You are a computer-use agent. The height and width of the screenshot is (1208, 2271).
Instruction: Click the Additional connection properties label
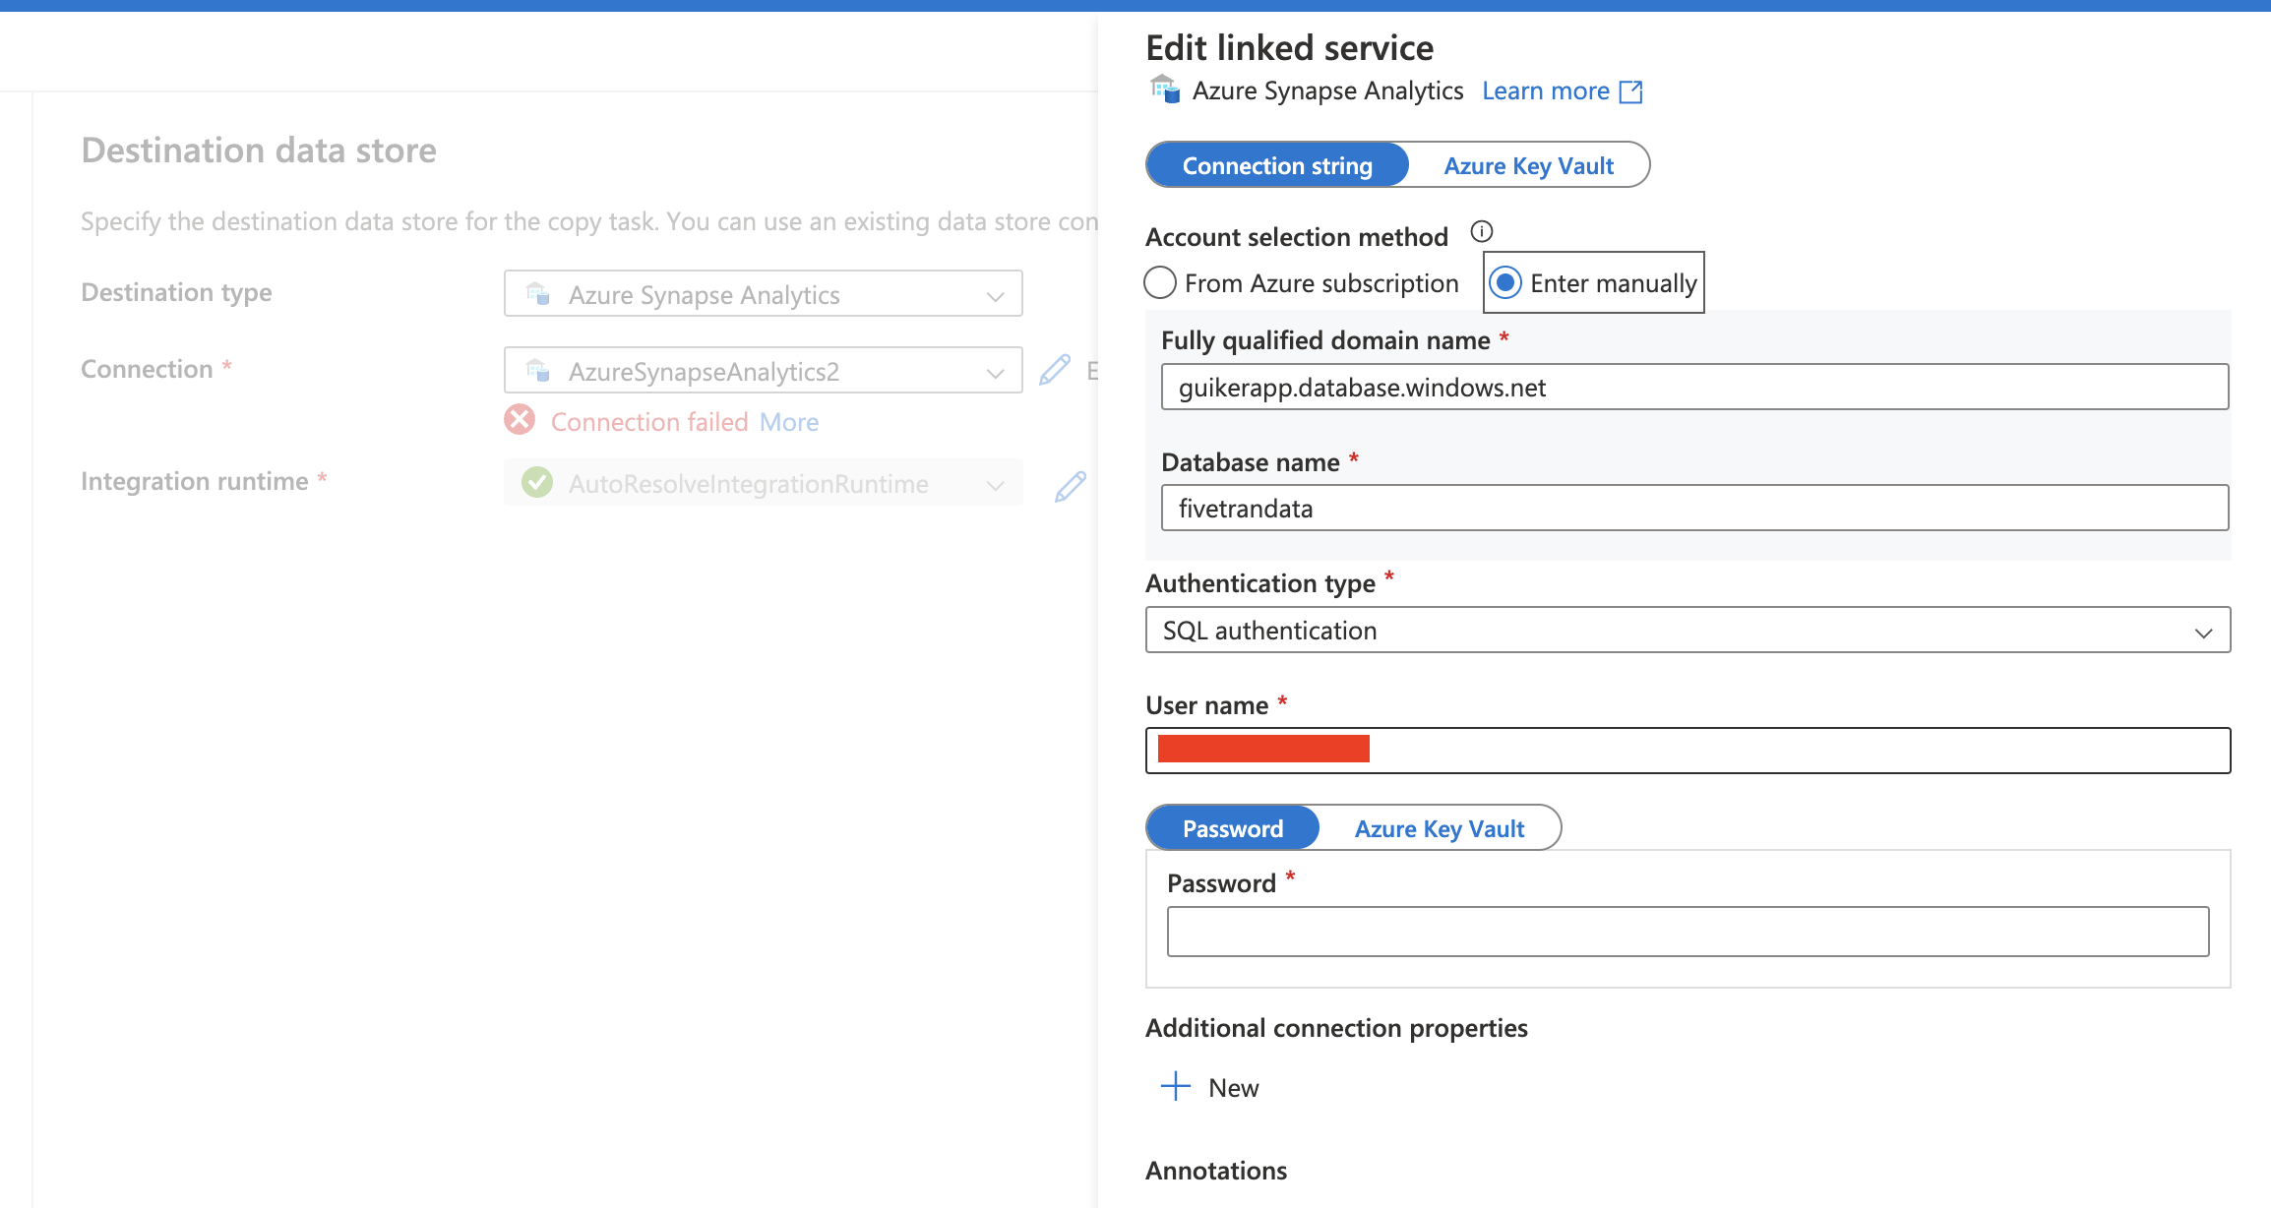click(x=1336, y=1028)
